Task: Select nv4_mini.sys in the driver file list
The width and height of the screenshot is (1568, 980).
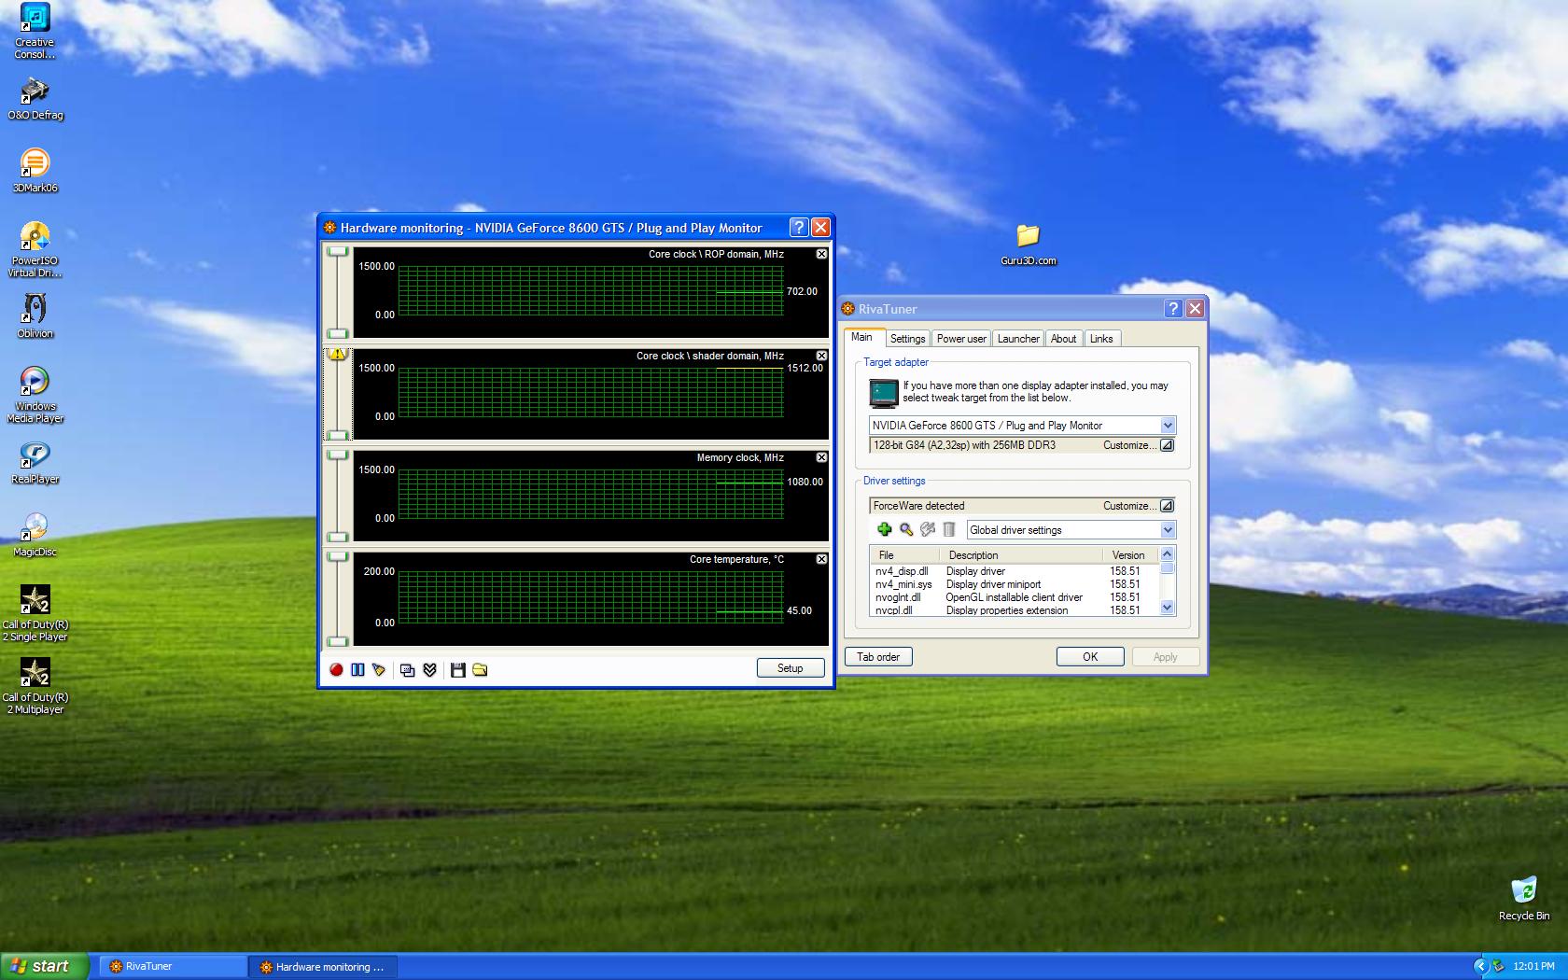Action: pyautogui.click(x=903, y=584)
